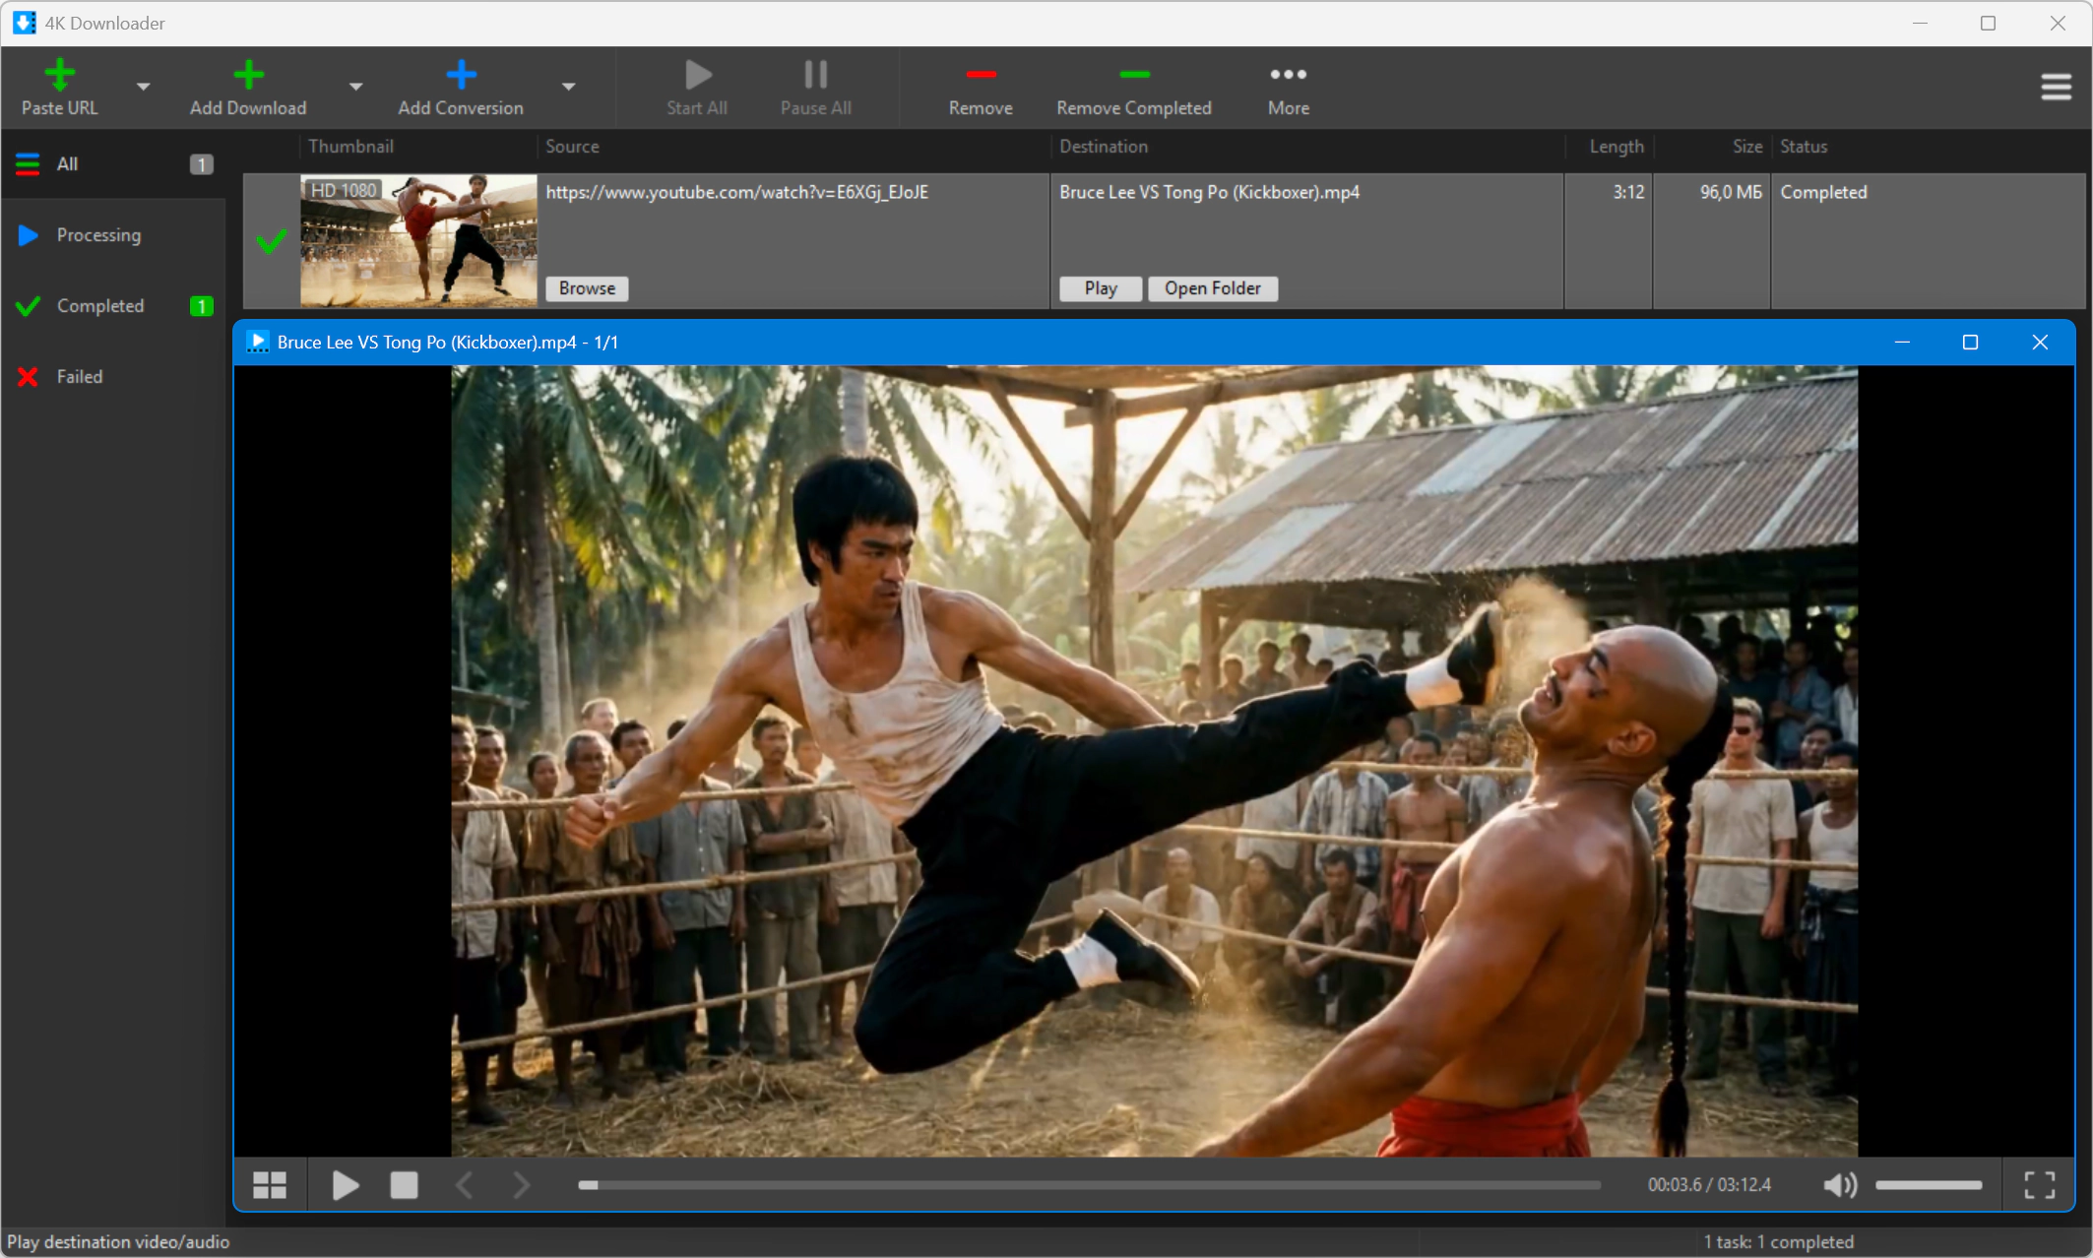Click the playlist grid icon in player
This screenshot has width=2093, height=1258.
tap(270, 1184)
